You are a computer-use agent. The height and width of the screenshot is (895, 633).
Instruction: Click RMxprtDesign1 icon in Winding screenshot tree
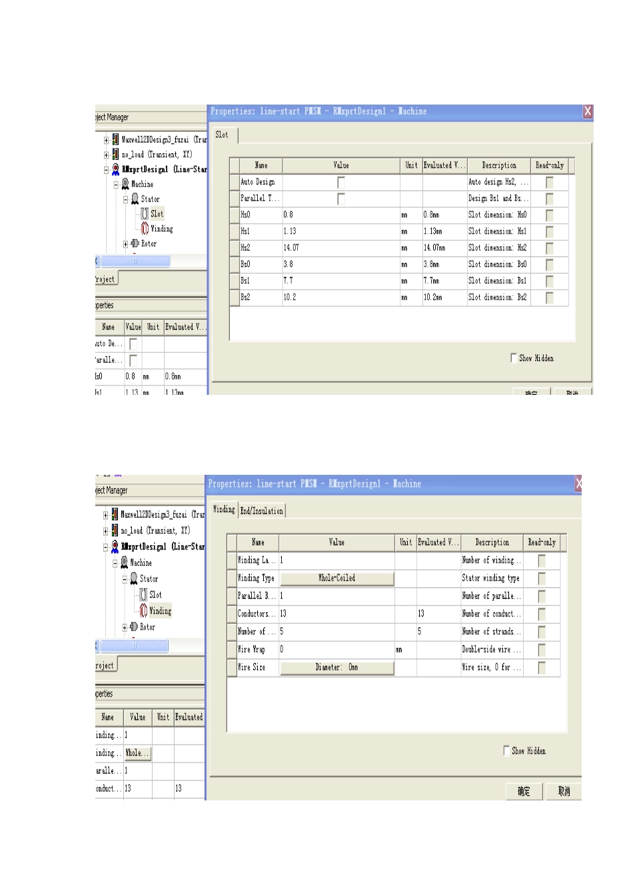[115, 546]
